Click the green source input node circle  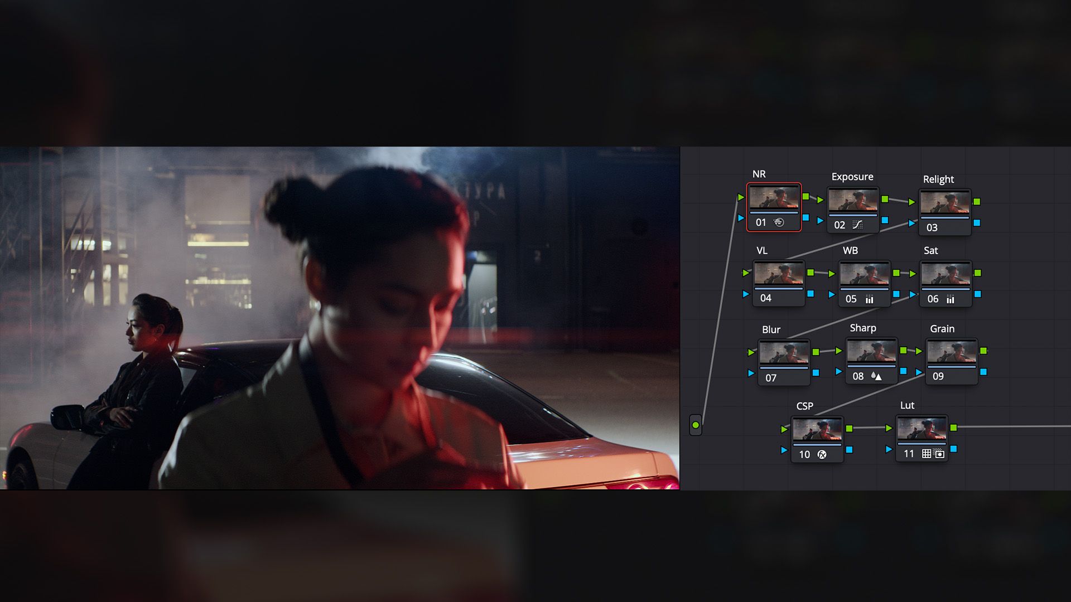pos(696,425)
